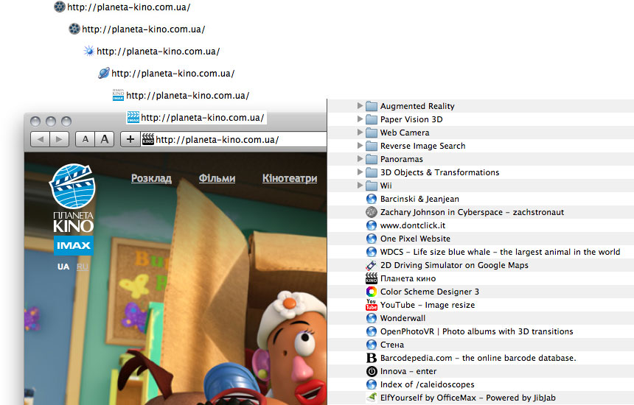634x405 pixels.
Task: Click the second film reel favicon URL row
Action: (136, 29)
